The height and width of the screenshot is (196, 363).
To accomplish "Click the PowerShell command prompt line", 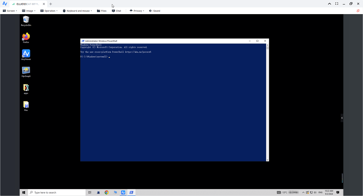I will click(95, 57).
